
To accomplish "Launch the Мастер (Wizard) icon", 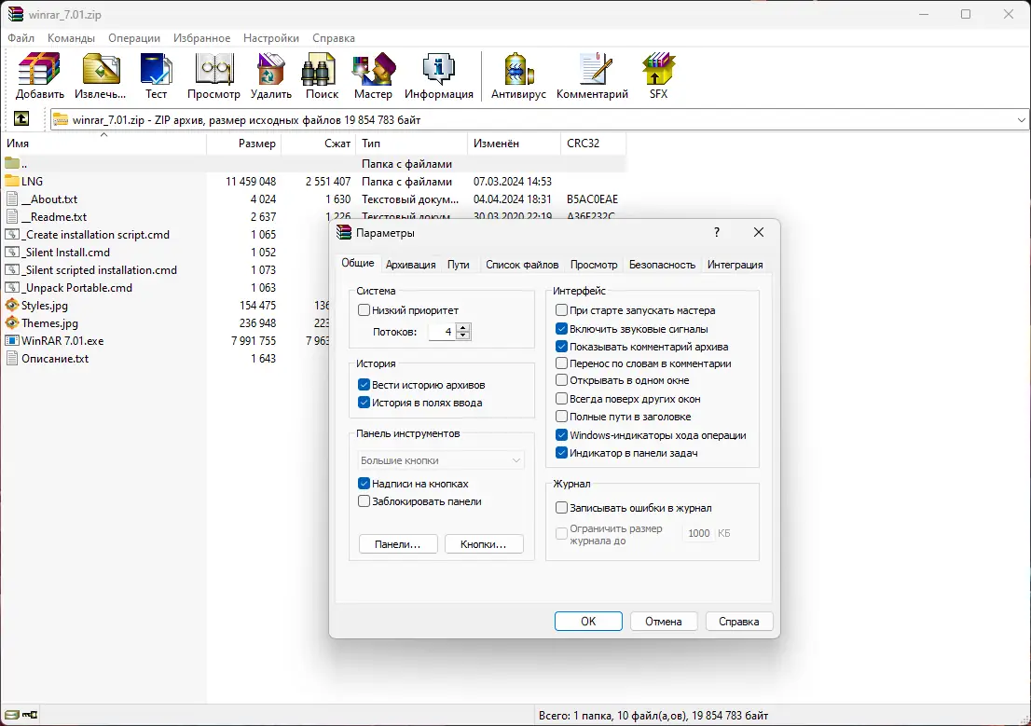I will point(373,70).
